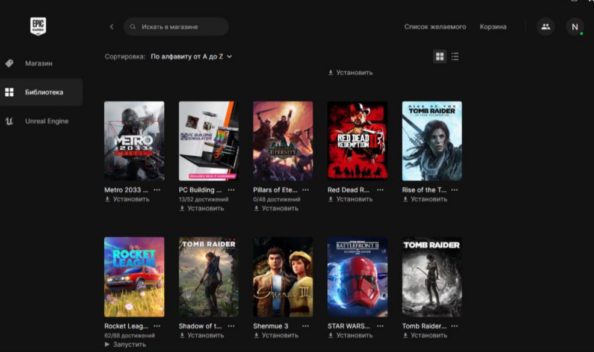Open more options for Metro 2033
The height and width of the screenshot is (352, 594).
tap(157, 190)
